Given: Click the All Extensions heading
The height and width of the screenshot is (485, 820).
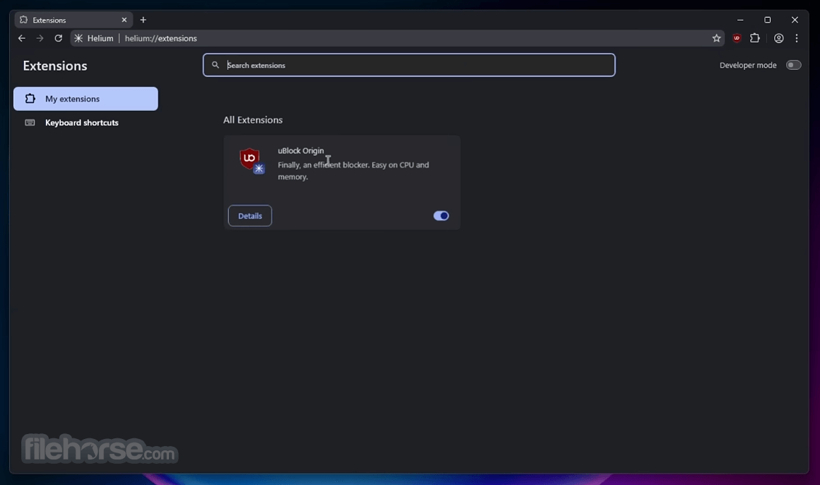Looking at the screenshot, I should pos(252,119).
